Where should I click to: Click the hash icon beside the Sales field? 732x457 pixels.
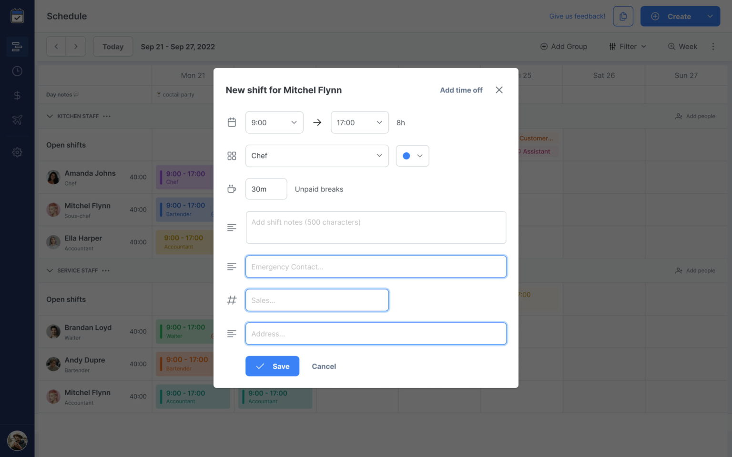click(232, 300)
